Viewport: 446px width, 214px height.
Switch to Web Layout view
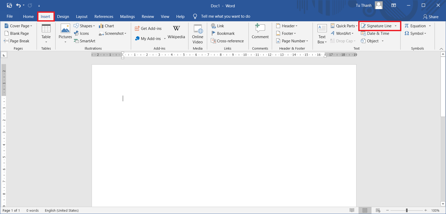tap(378, 210)
